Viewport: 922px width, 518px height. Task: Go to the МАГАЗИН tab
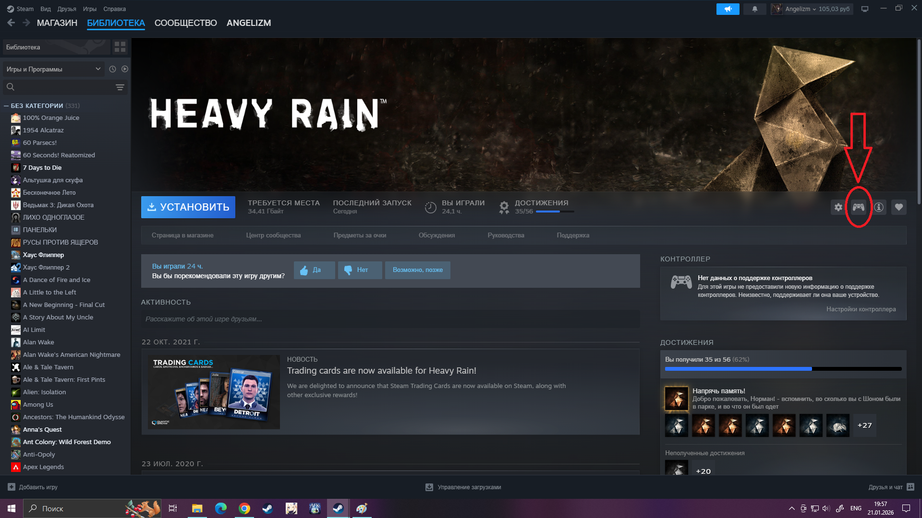(x=57, y=23)
